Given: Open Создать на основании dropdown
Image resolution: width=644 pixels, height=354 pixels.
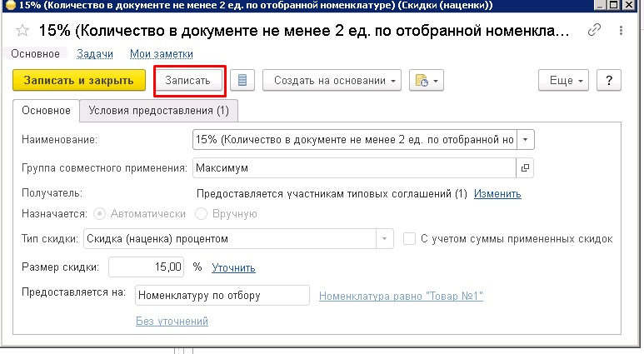Looking at the screenshot, I should 332,80.
